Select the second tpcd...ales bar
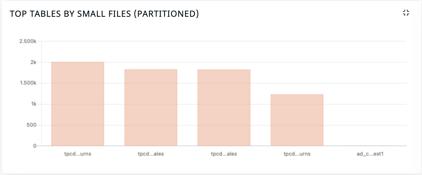 tap(224, 107)
